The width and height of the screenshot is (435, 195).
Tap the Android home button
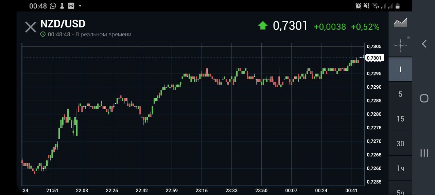tap(424, 98)
